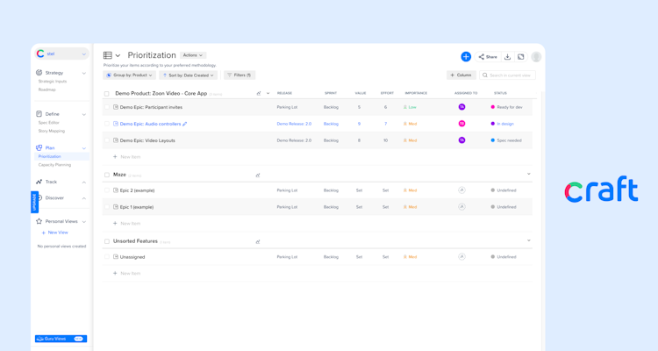Click the Track chart icon
This screenshot has width=658, height=351.
(x=39, y=182)
